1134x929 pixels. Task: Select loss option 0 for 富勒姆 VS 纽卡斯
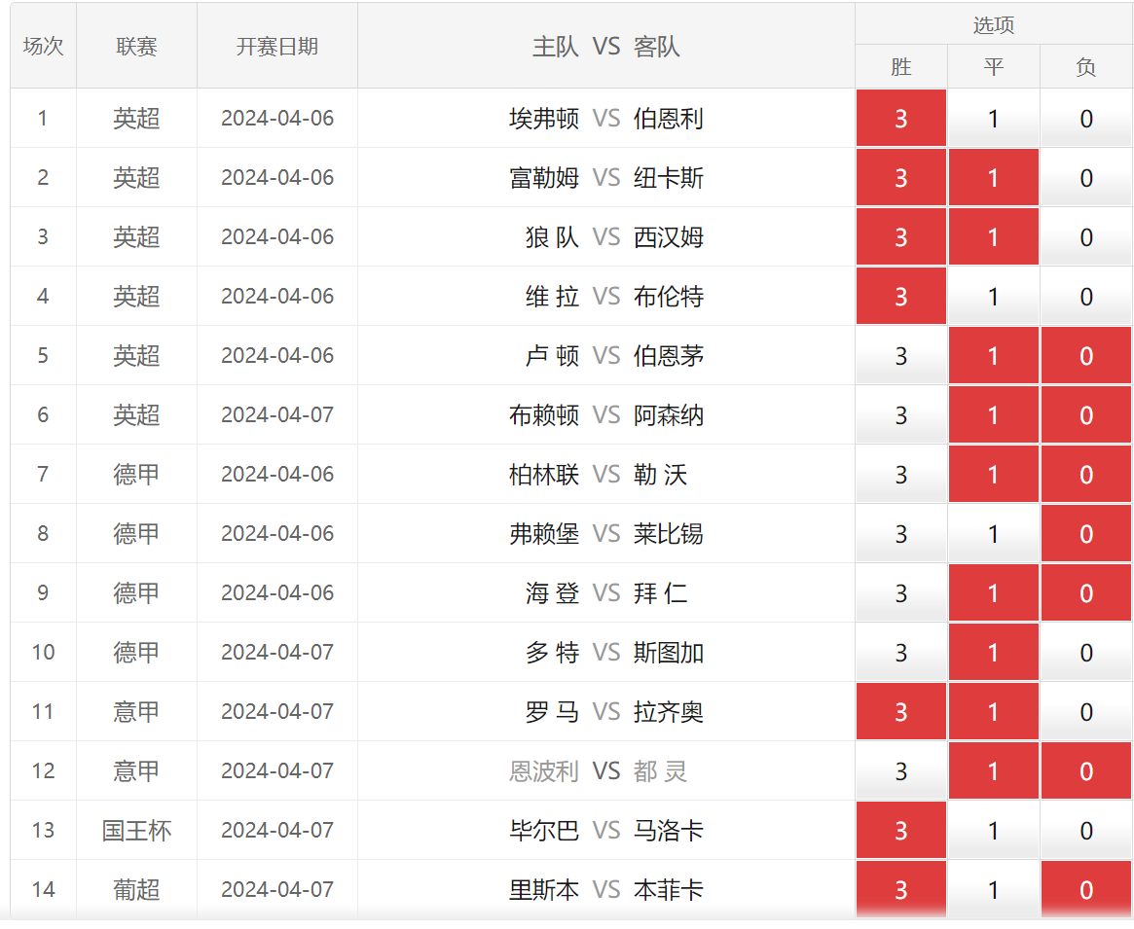1085,177
